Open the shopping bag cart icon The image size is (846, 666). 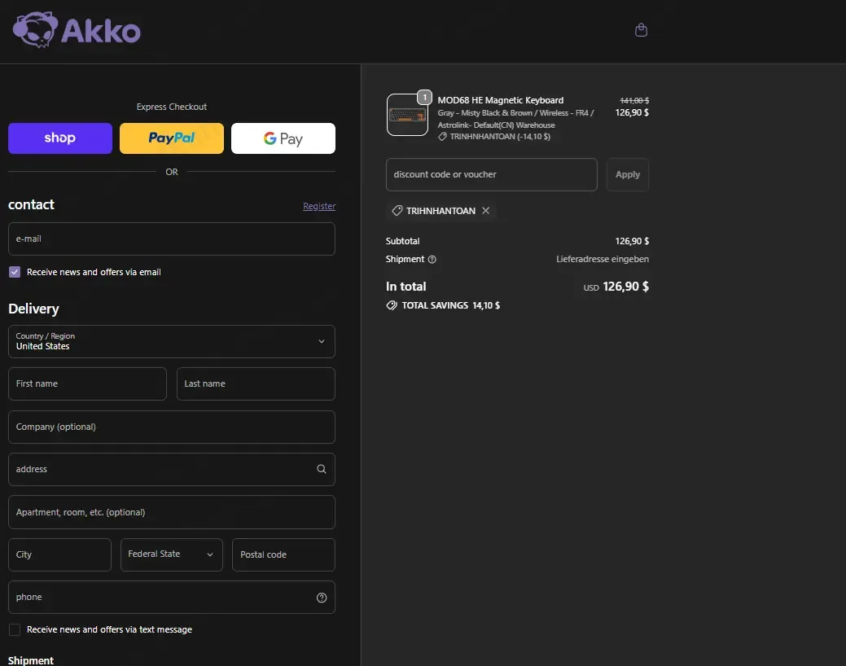pyautogui.click(x=641, y=29)
